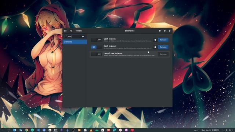This screenshot has height=132, width=235.
Task: Focus the Tweaks search input field
Action: pos(75,37)
